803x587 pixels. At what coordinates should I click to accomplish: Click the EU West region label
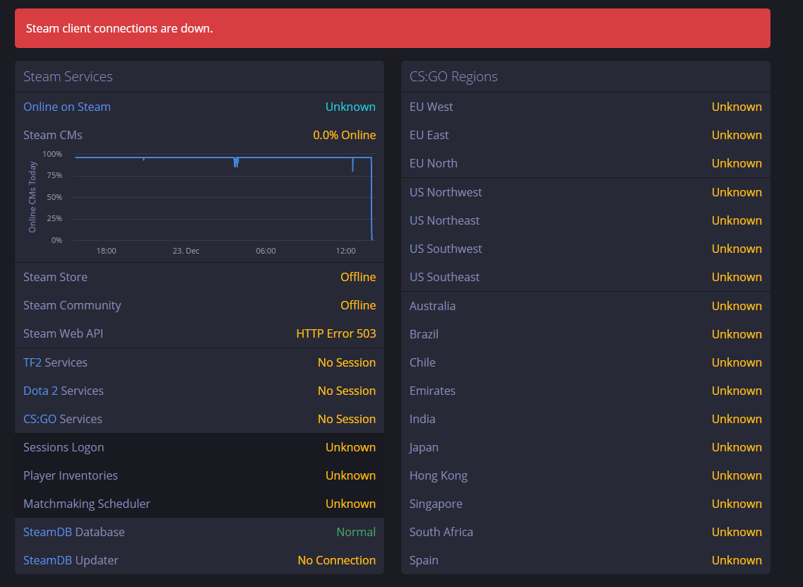coord(431,107)
